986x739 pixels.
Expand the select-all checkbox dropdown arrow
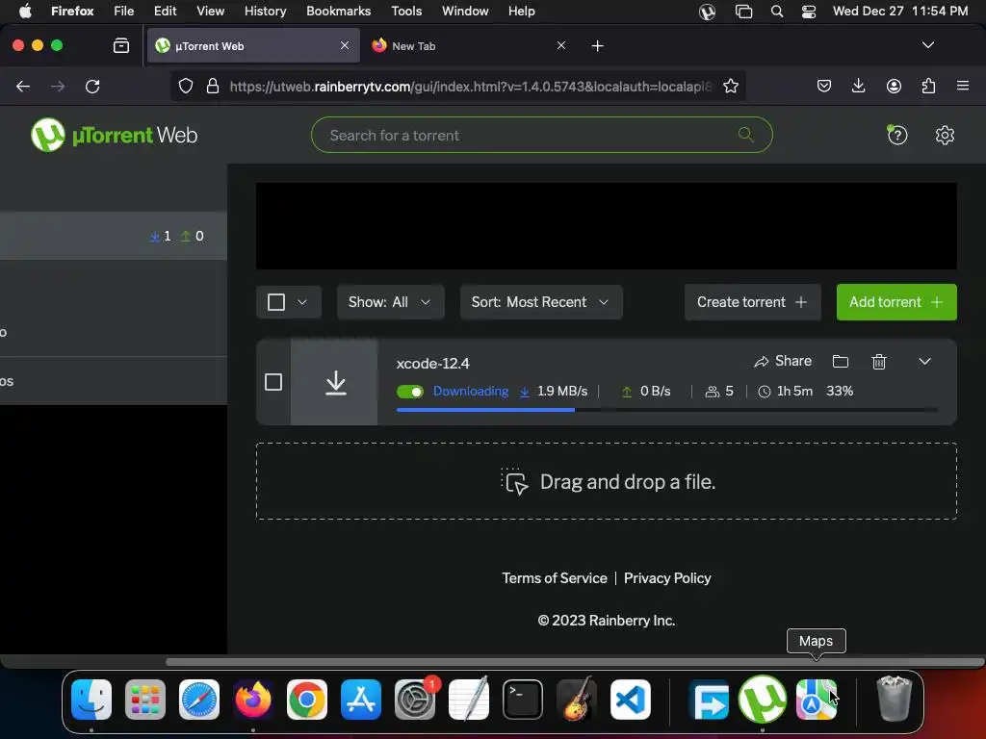pos(302,302)
